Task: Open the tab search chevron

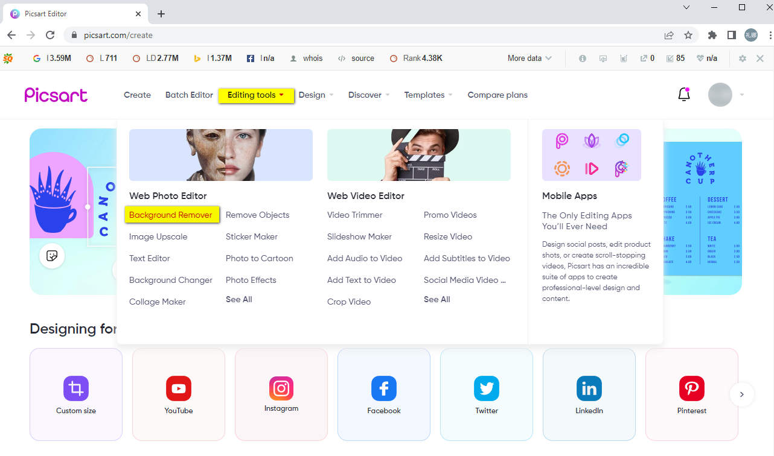Action: [x=686, y=8]
